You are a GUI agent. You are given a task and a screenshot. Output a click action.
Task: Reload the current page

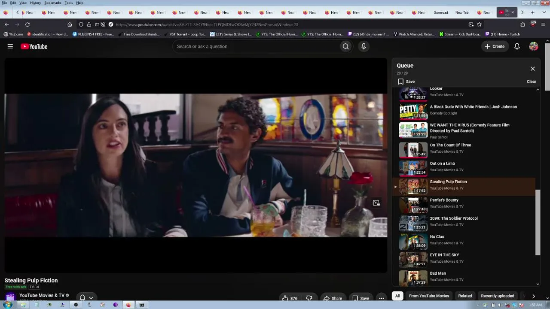(27, 24)
